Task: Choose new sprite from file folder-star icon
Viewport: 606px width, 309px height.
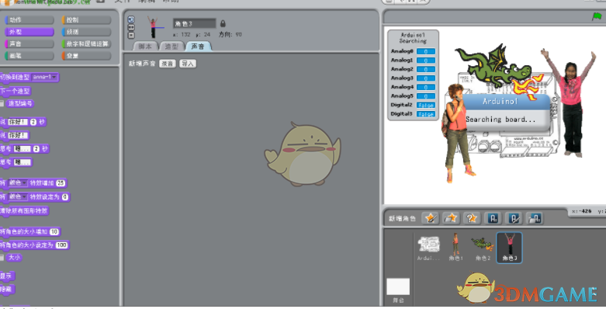Action: pyautogui.click(x=451, y=218)
